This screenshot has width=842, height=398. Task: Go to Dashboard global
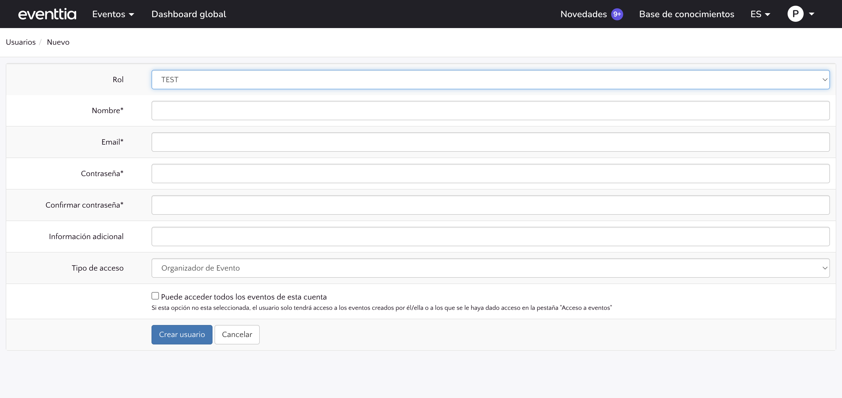189,14
